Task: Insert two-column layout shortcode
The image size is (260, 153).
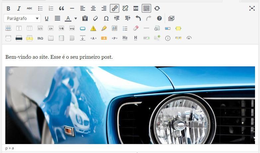Action: click(x=19, y=28)
